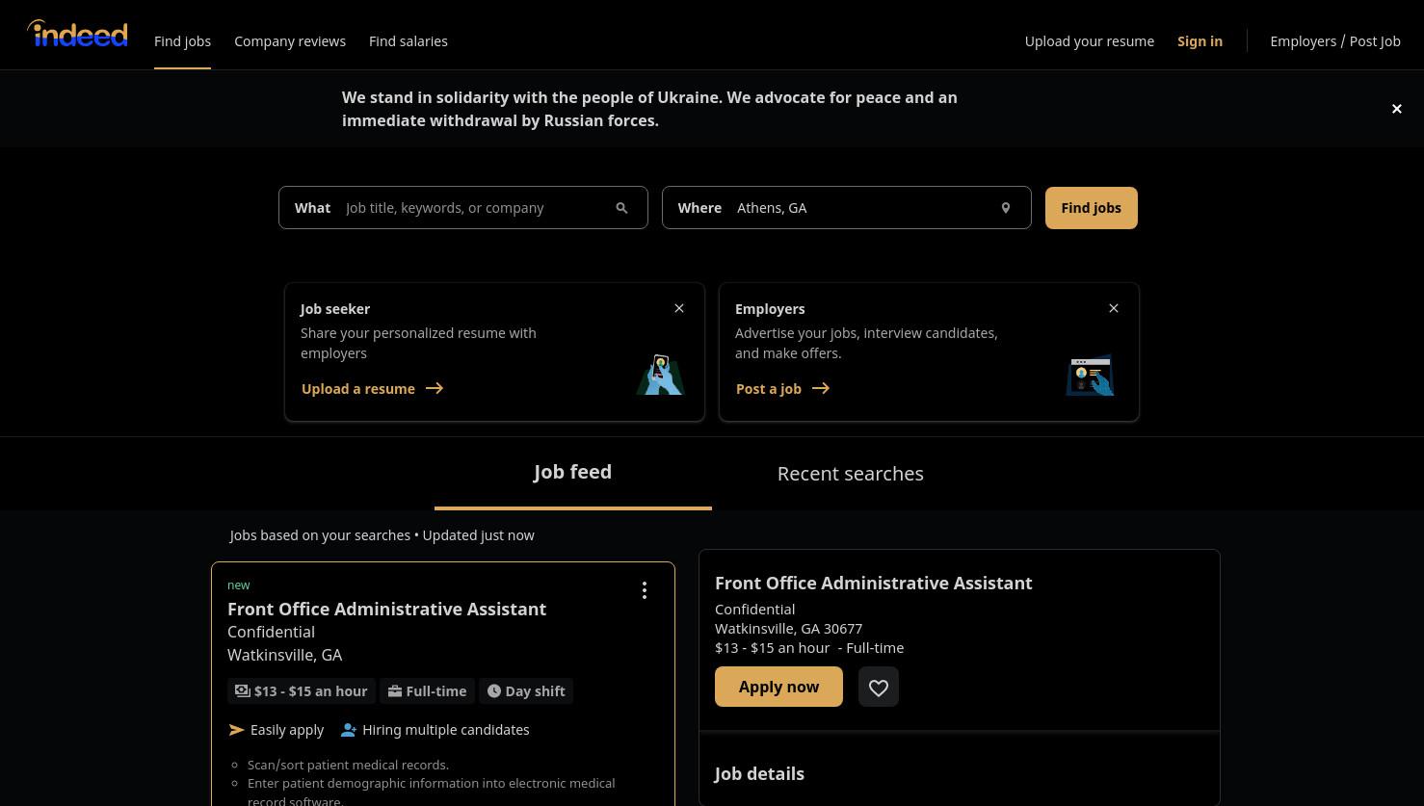Click the clock icon beside Day shift
Viewport: 1424px width, 806px height.
pyautogui.click(x=494, y=690)
